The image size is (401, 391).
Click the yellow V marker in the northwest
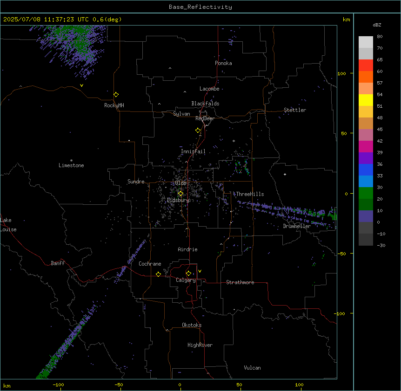[81, 85]
